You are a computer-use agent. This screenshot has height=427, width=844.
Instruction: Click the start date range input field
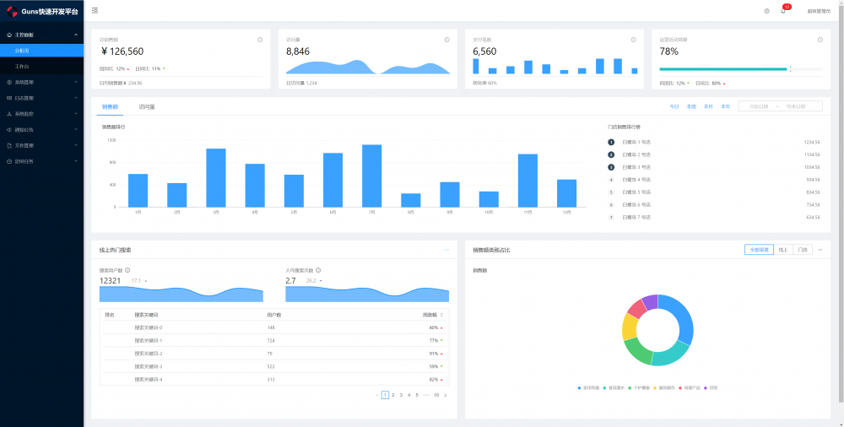tap(759, 106)
